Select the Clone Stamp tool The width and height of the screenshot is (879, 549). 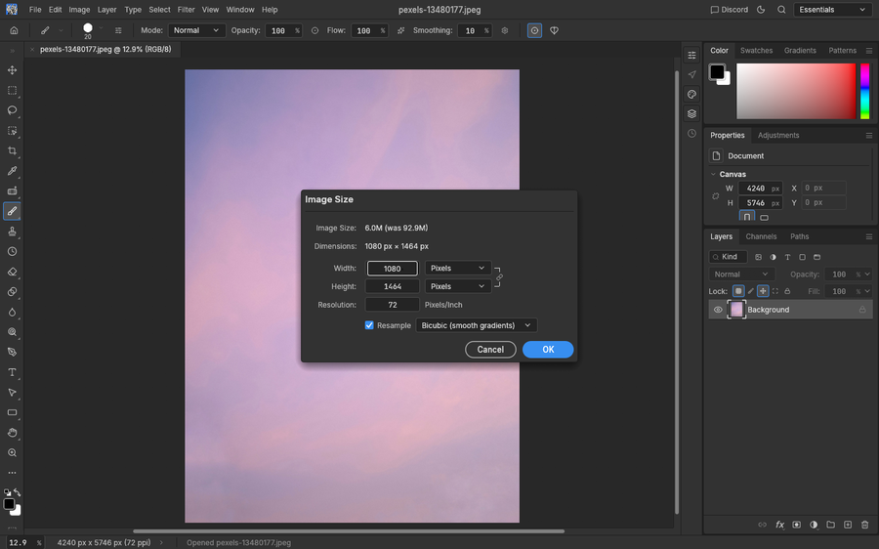click(12, 232)
